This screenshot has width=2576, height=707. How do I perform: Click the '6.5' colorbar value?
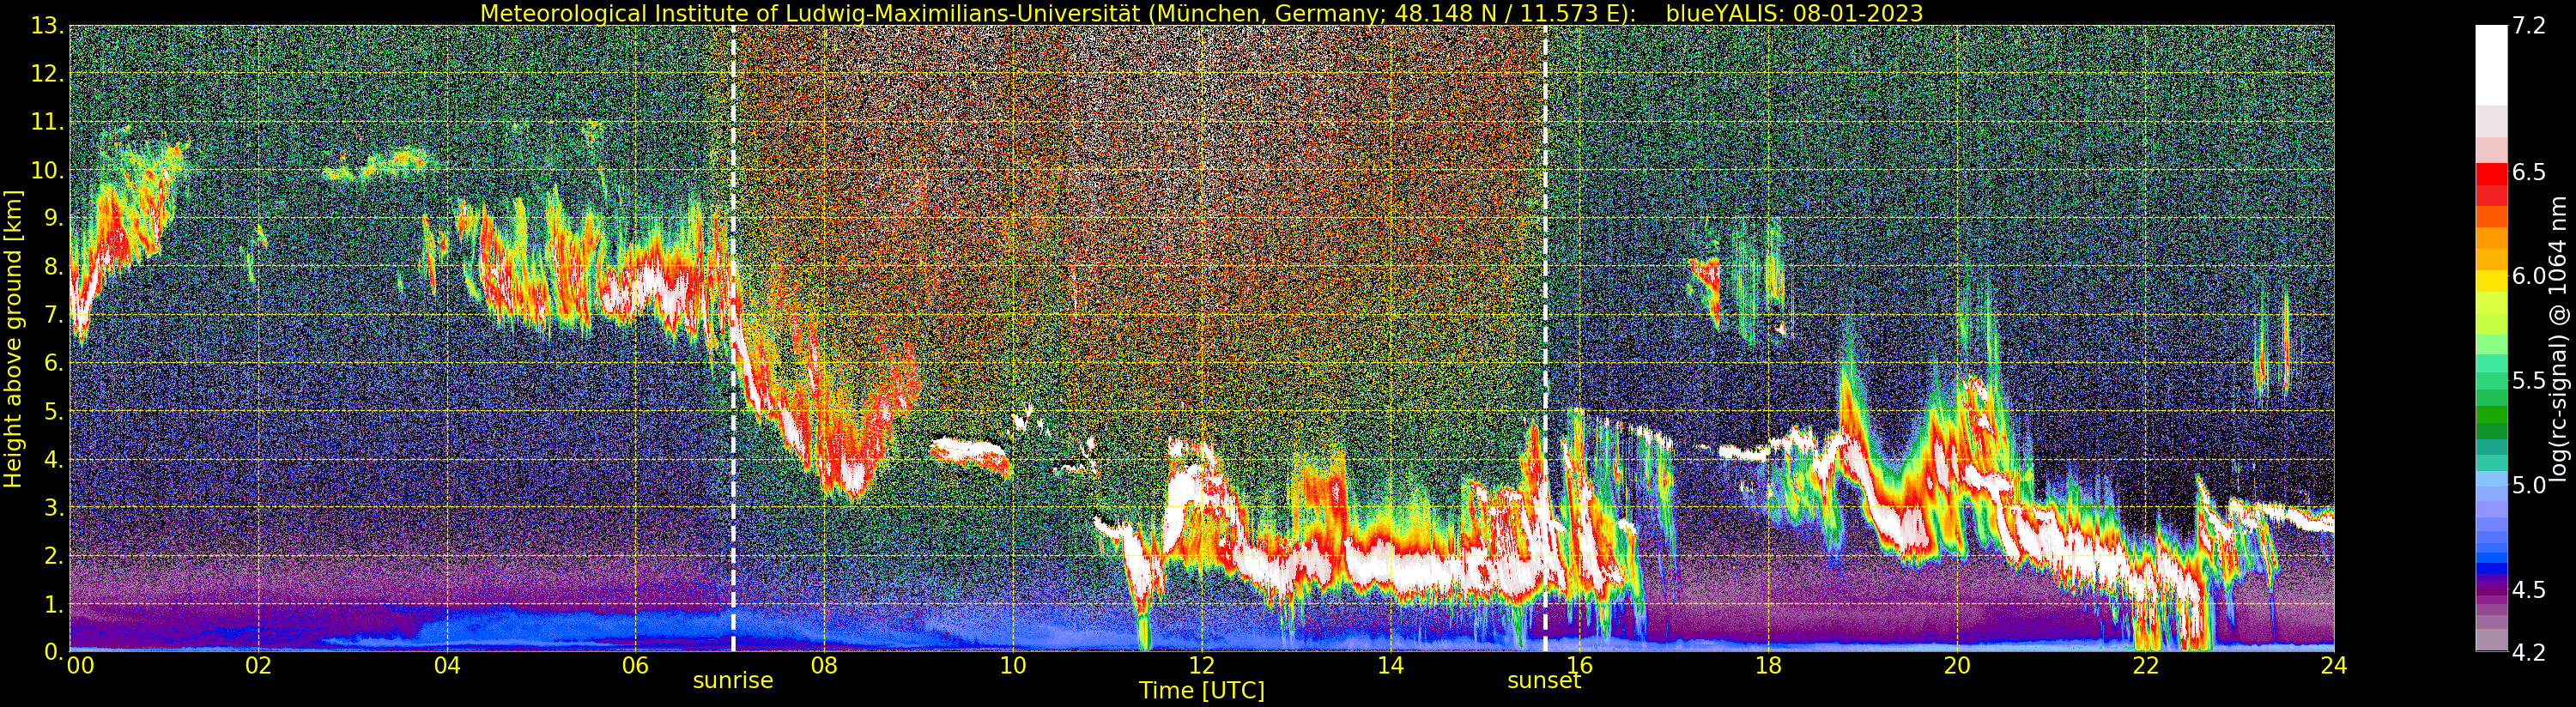pos(2529,172)
